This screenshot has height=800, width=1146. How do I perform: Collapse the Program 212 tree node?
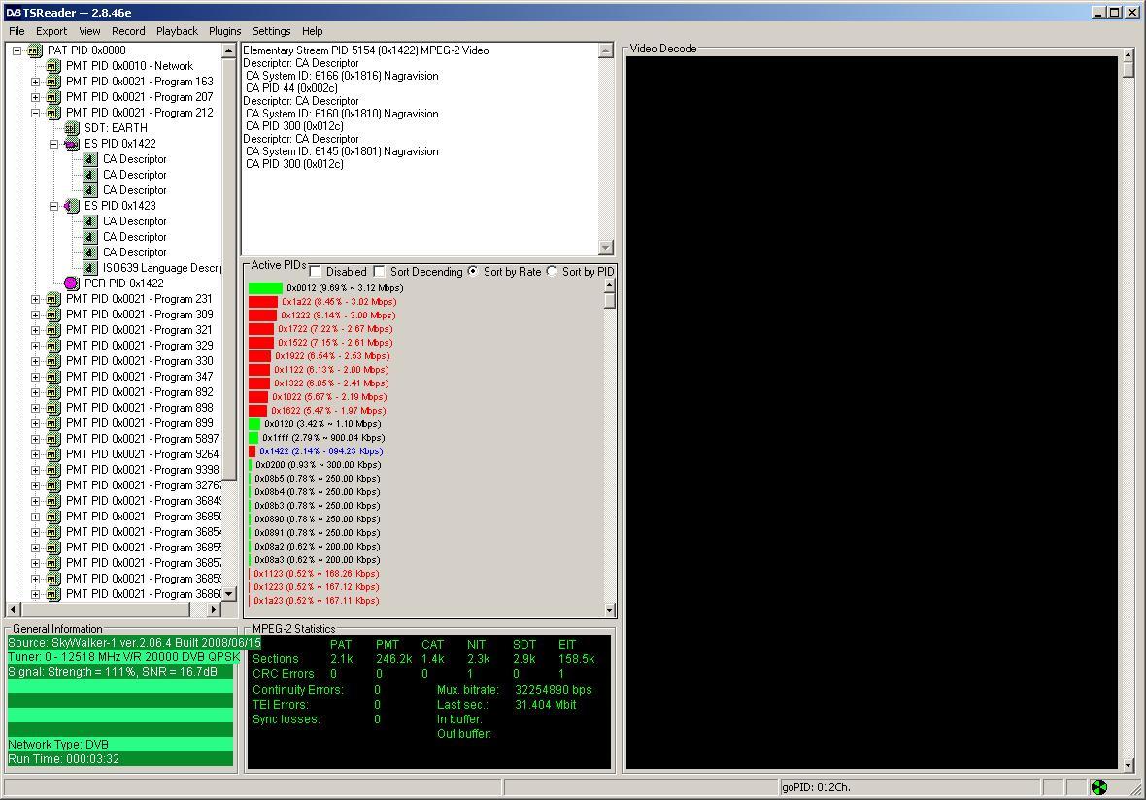pyautogui.click(x=35, y=113)
